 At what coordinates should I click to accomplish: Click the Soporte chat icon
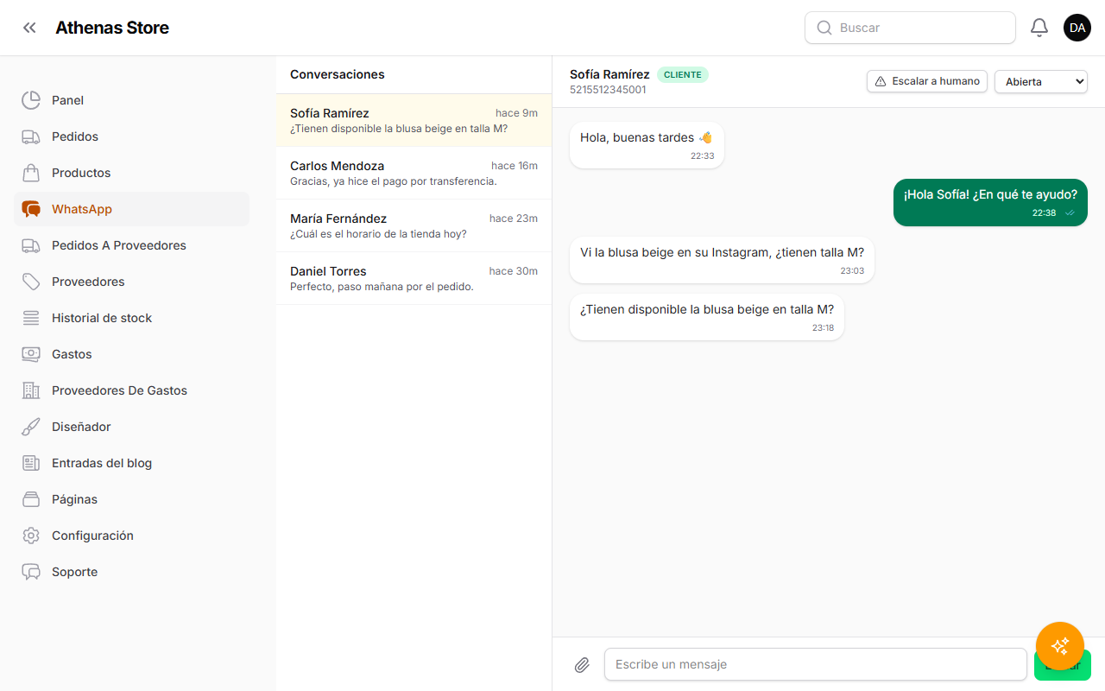pos(31,572)
